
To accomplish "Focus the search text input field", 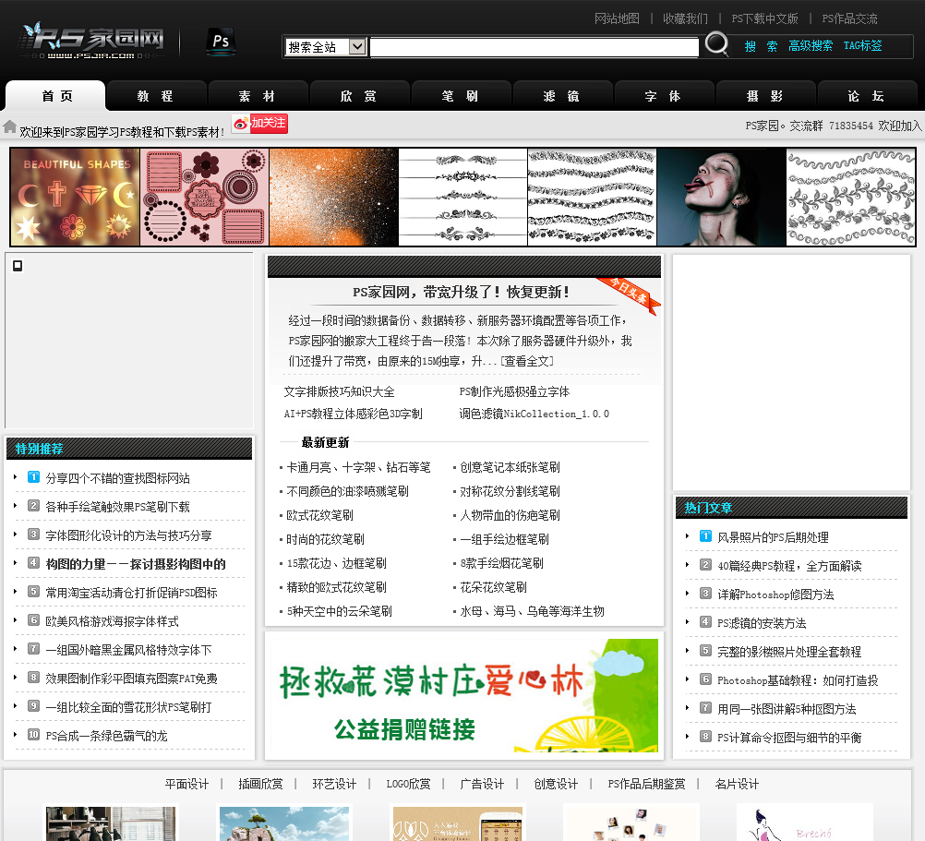I will click(534, 47).
